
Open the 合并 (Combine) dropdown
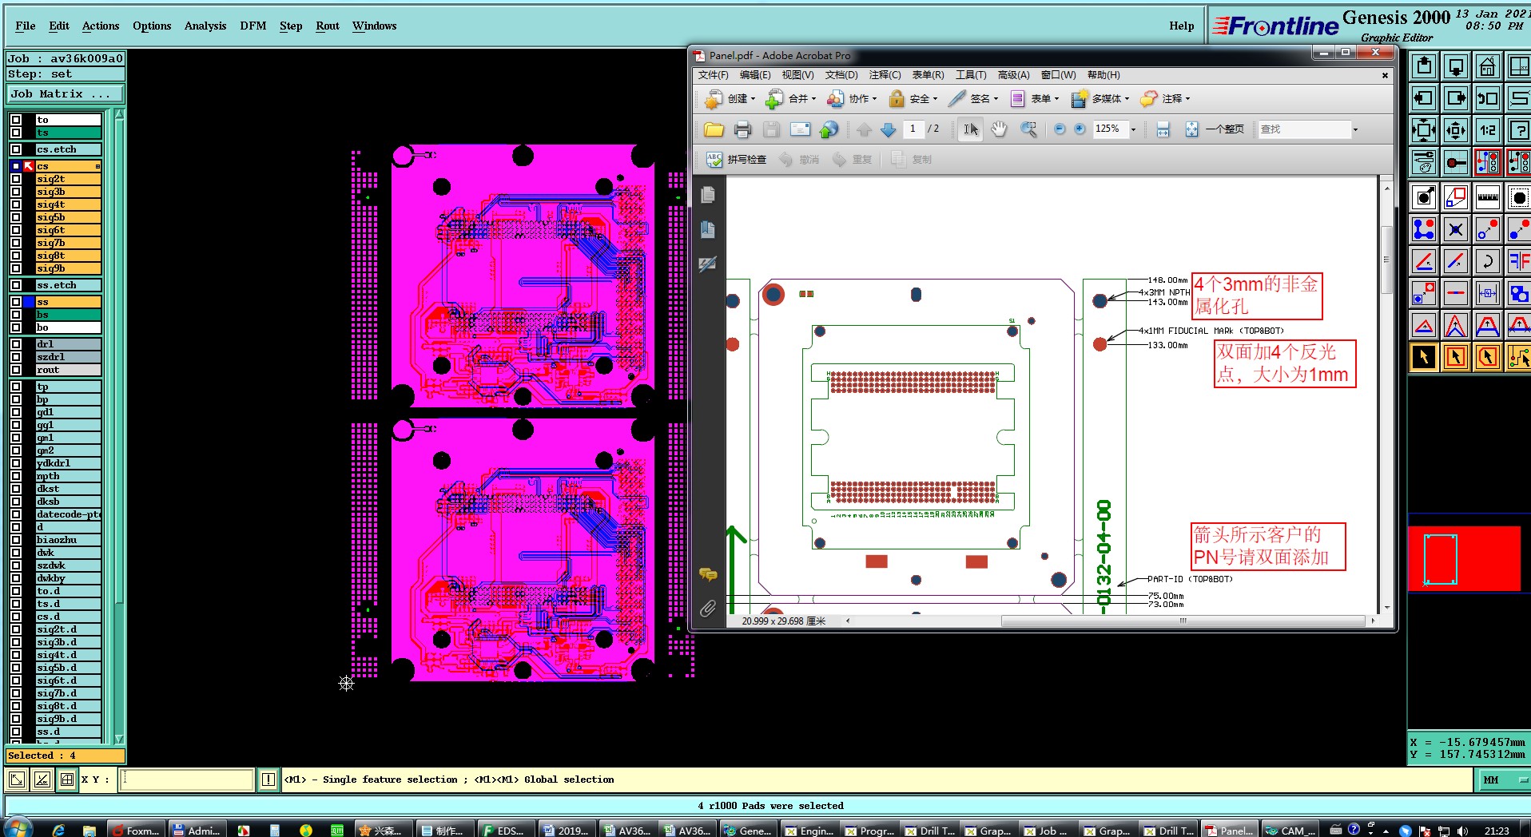[x=791, y=99]
